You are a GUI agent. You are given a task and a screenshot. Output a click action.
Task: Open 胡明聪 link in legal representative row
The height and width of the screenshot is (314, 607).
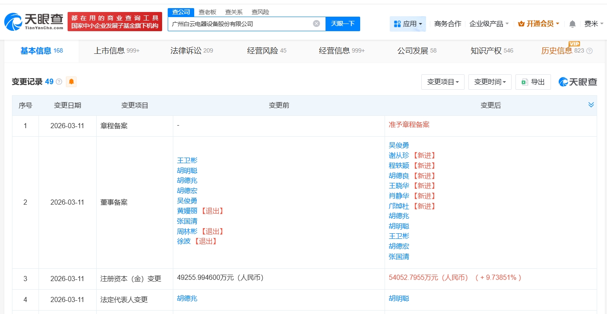399,298
